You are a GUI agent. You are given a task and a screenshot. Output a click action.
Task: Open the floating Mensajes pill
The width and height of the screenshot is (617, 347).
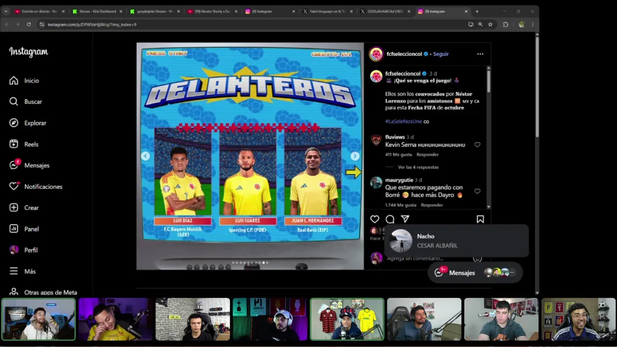(475, 273)
